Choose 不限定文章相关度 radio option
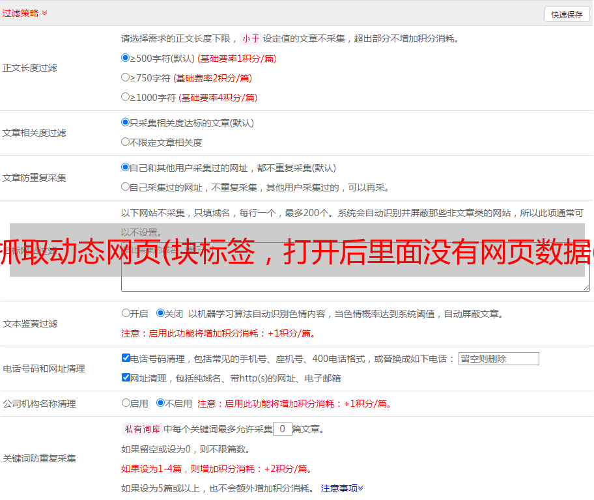Screen dimensions: 594x500 click(126, 142)
